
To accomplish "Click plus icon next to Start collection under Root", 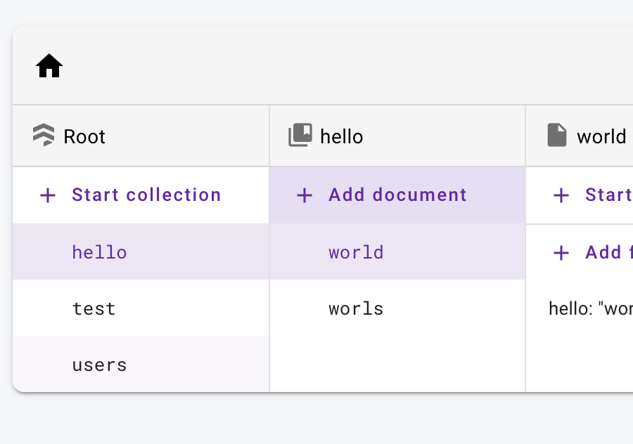I will click(x=48, y=195).
